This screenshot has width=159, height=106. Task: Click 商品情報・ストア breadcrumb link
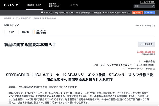pos(11,18)
